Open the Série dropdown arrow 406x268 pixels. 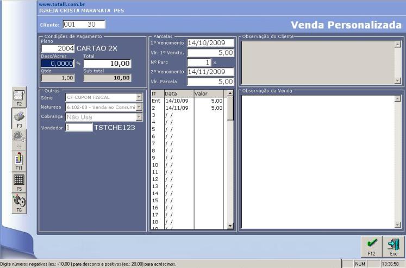coord(139,97)
